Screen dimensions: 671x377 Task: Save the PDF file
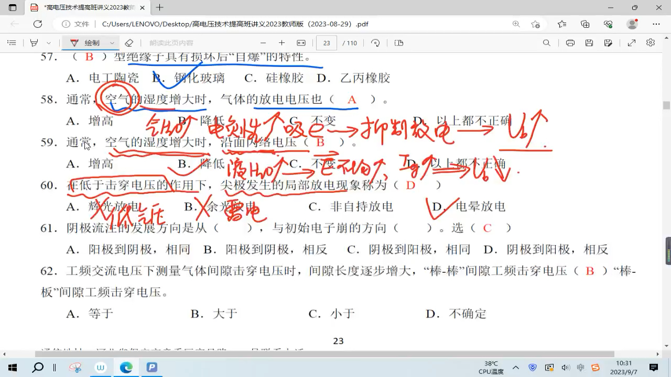[589, 42]
